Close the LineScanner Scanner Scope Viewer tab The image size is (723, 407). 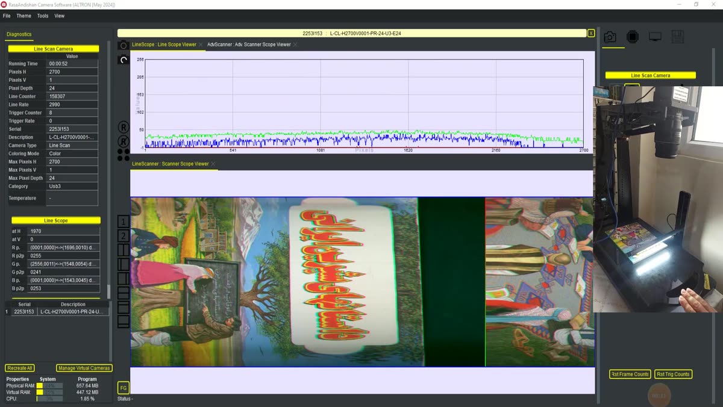pyautogui.click(x=213, y=164)
